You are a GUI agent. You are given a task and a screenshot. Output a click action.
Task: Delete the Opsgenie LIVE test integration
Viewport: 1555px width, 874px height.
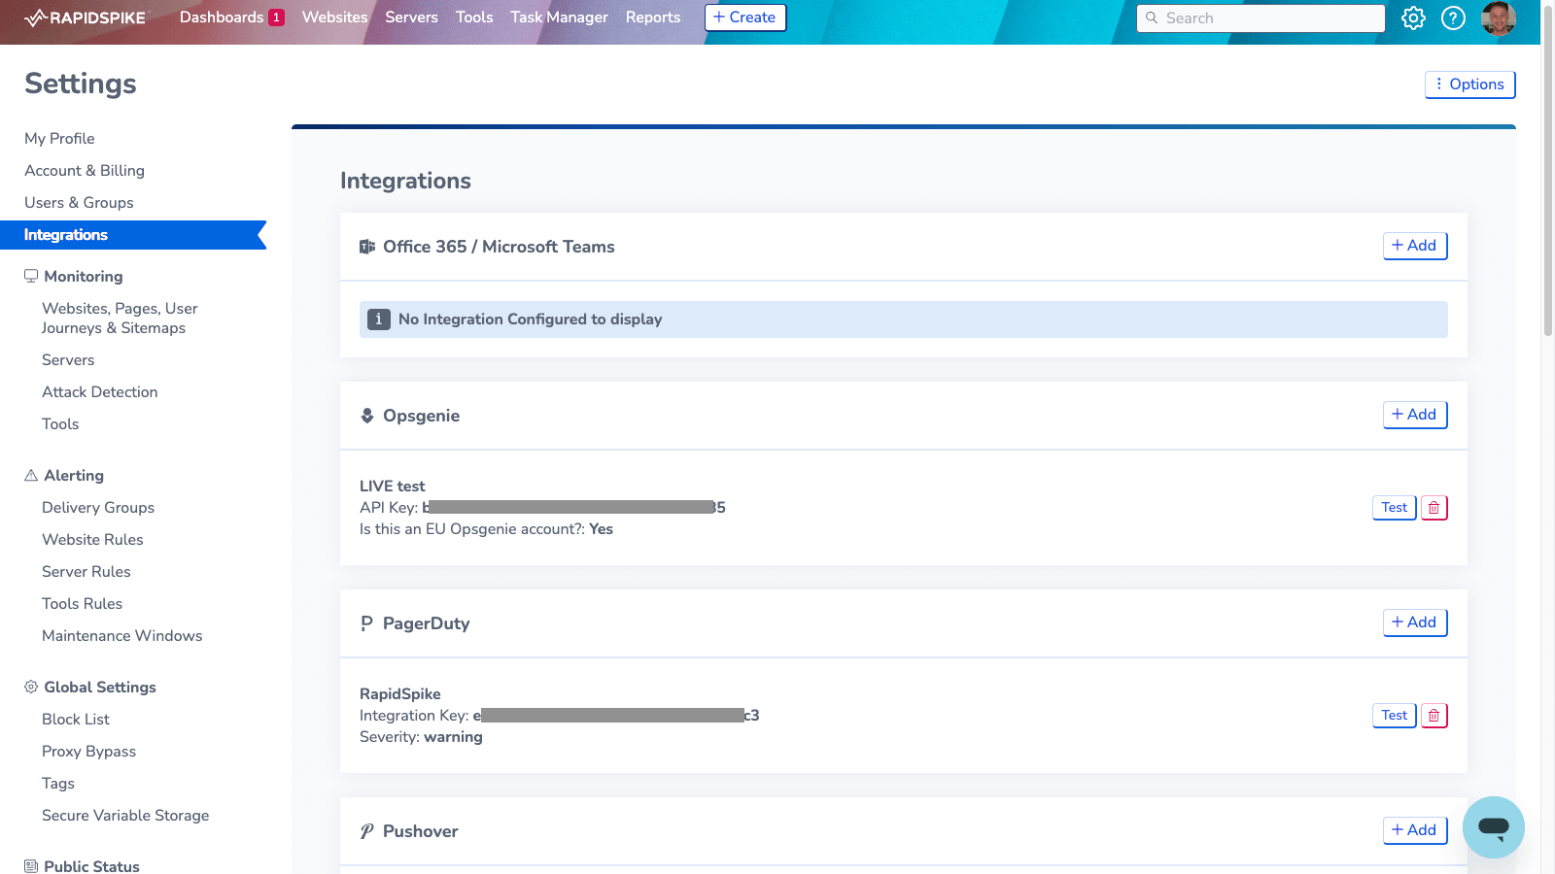(1434, 508)
